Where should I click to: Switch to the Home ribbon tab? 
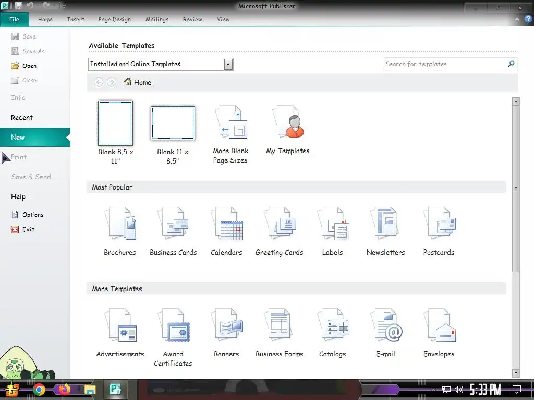click(45, 19)
